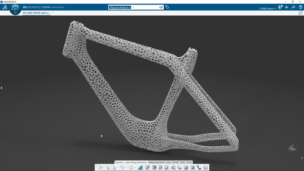Open the Collab Space dropdown

[268, 8]
